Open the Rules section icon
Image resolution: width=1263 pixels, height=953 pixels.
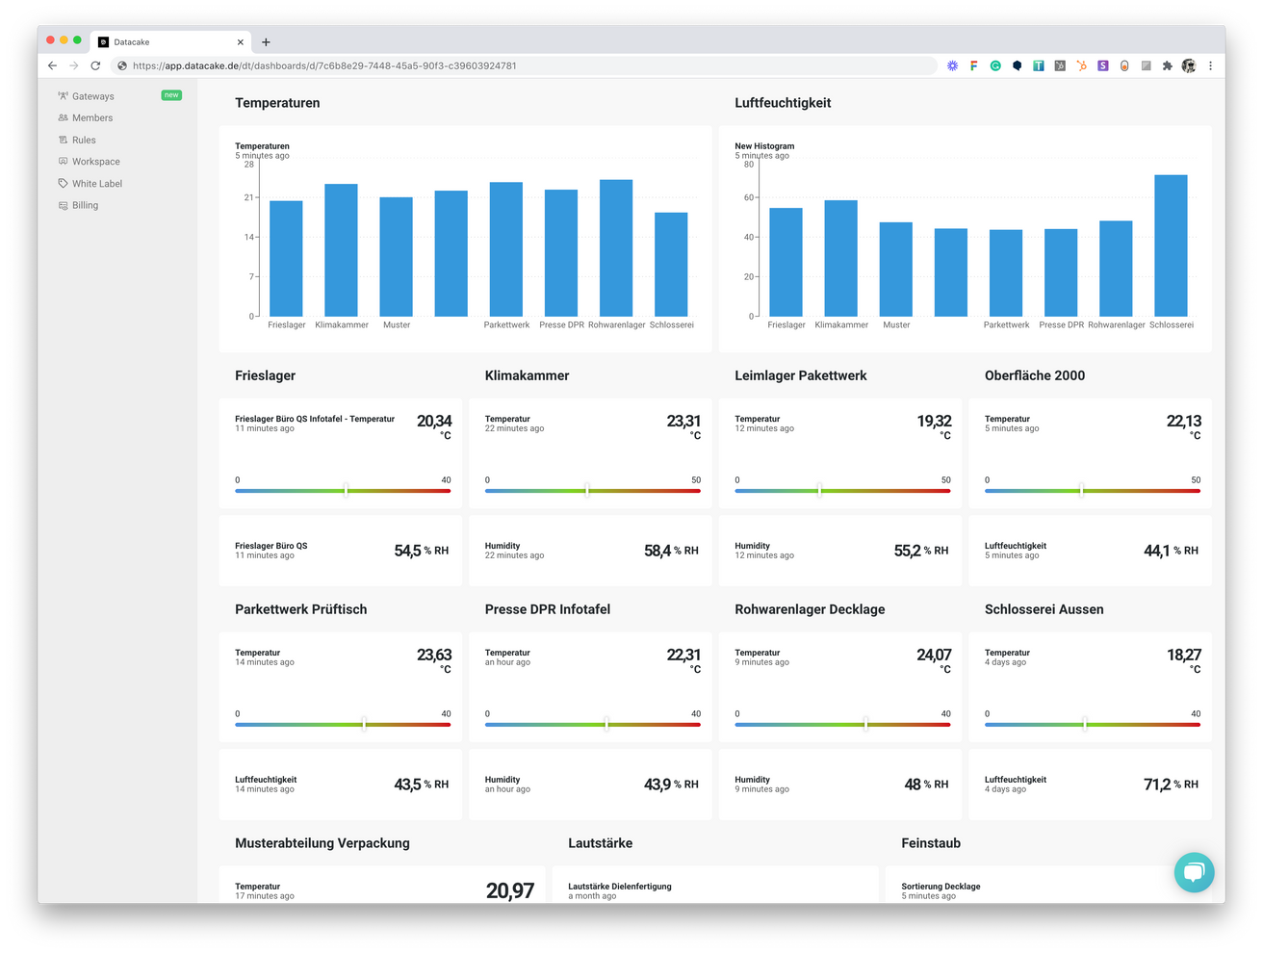[x=62, y=140]
